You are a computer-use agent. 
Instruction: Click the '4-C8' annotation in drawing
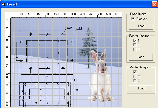coord(72,80)
